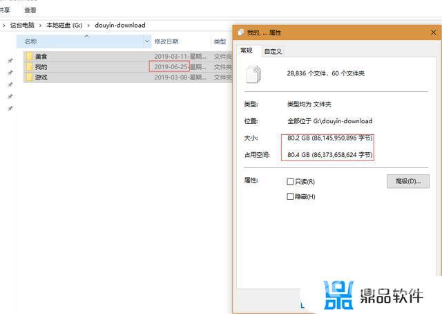Toggle the 只读(R) checkbox

click(290, 182)
